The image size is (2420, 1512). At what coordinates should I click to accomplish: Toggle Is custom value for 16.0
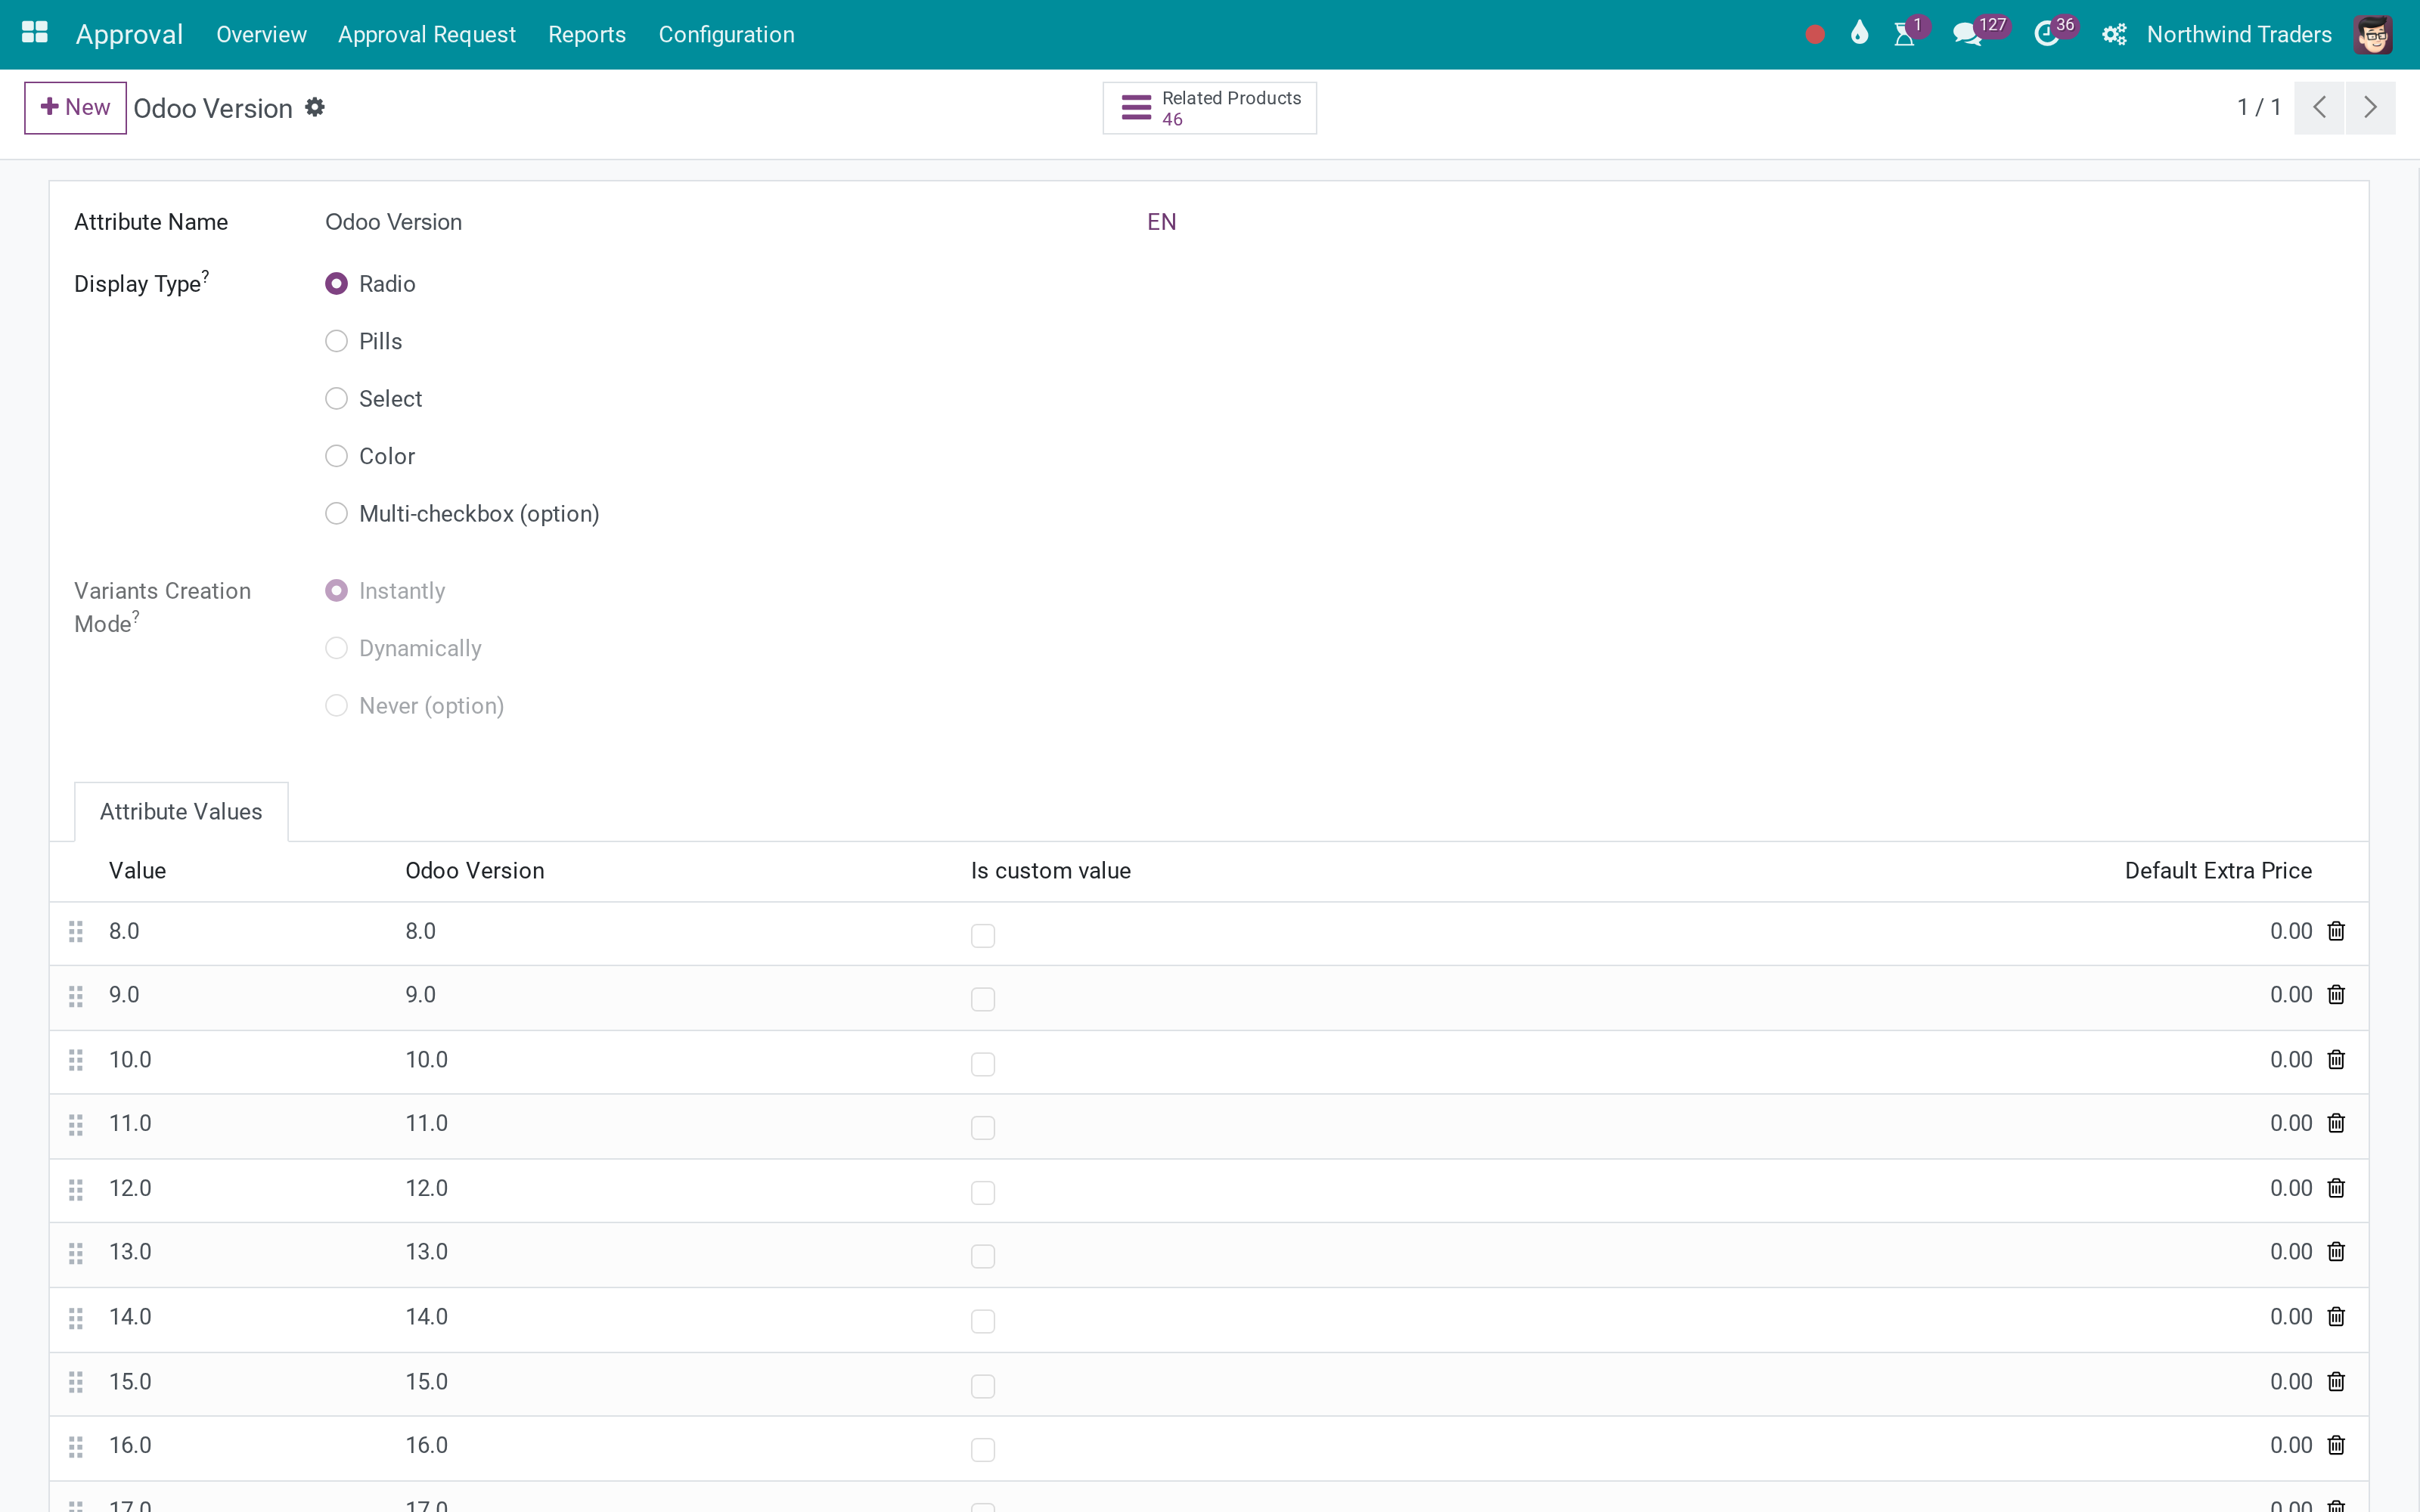983,1450
